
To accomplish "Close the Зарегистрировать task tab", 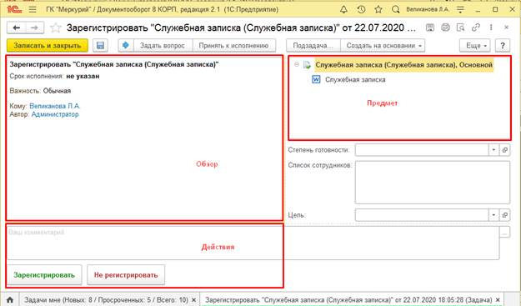I will (x=498, y=300).
